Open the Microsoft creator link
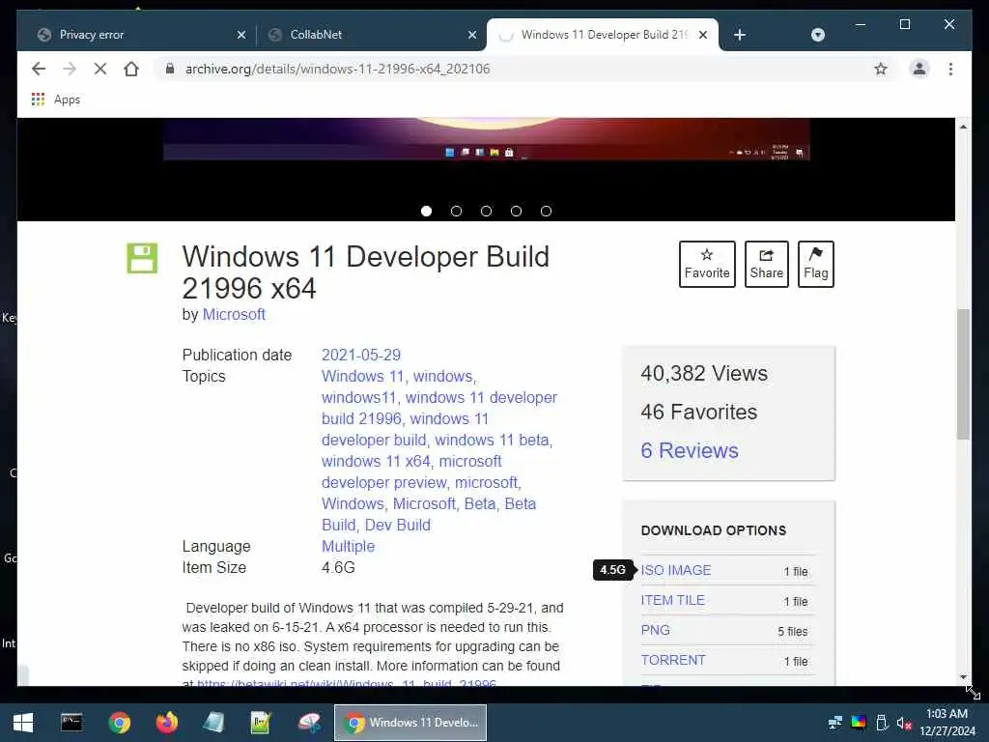The height and width of the screenshot is (742, 989). [234, 314]
